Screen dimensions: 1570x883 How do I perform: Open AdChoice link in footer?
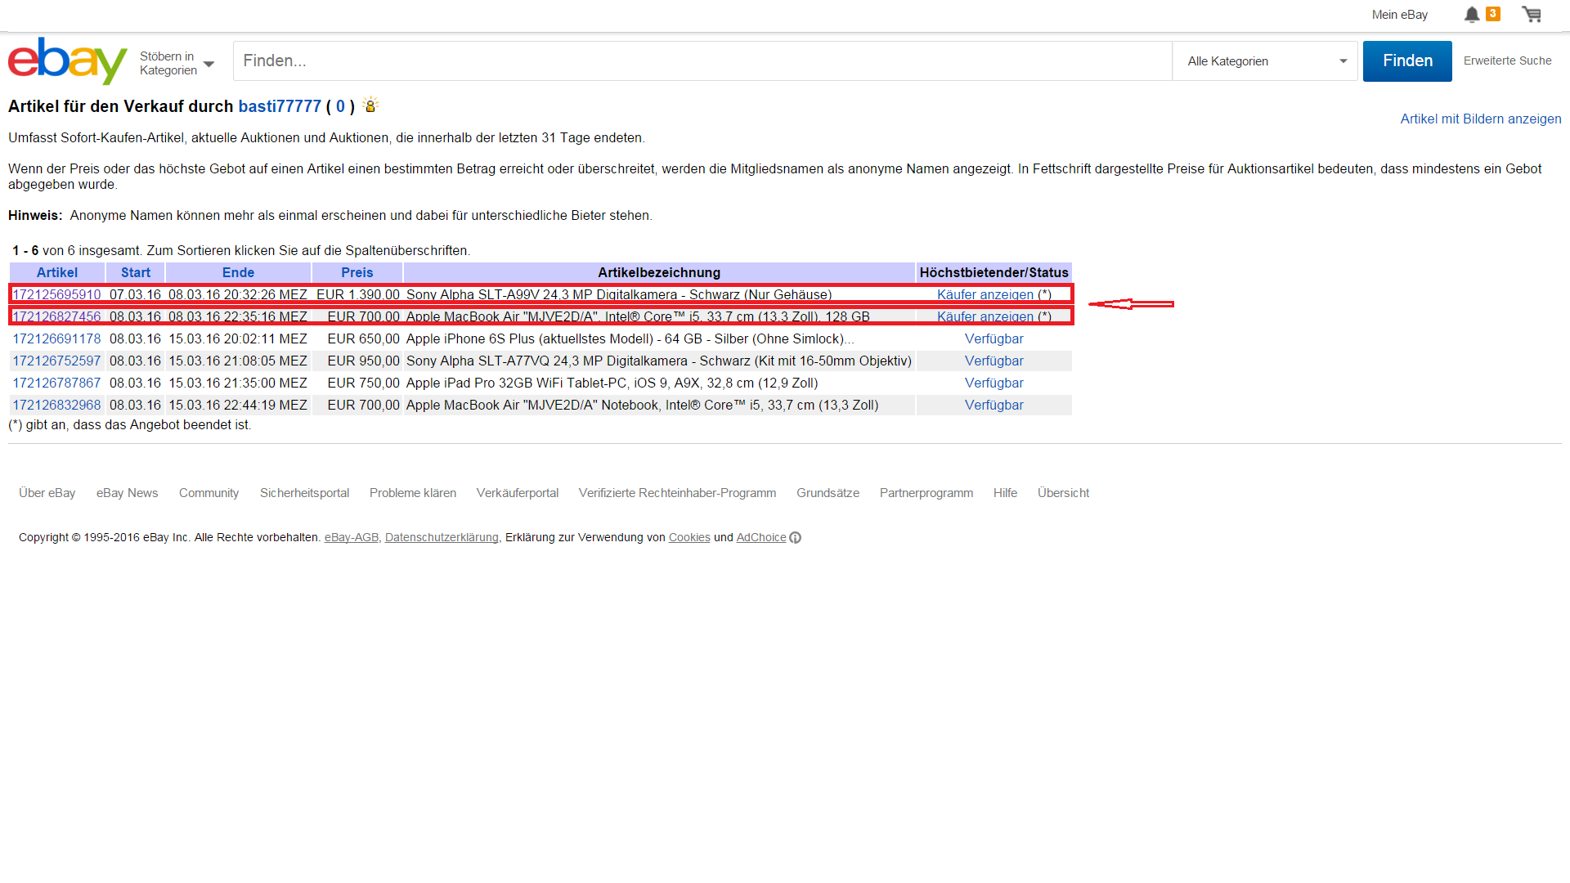760,537
